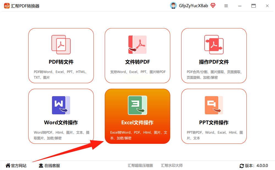The height and width of the screenshot is (170, 275).
Task: Click the PDF转文件 card icon
Action: pyautogui.click(x=61, y=45)
